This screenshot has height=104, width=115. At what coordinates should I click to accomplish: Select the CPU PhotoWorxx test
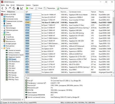tap(13, 62)
